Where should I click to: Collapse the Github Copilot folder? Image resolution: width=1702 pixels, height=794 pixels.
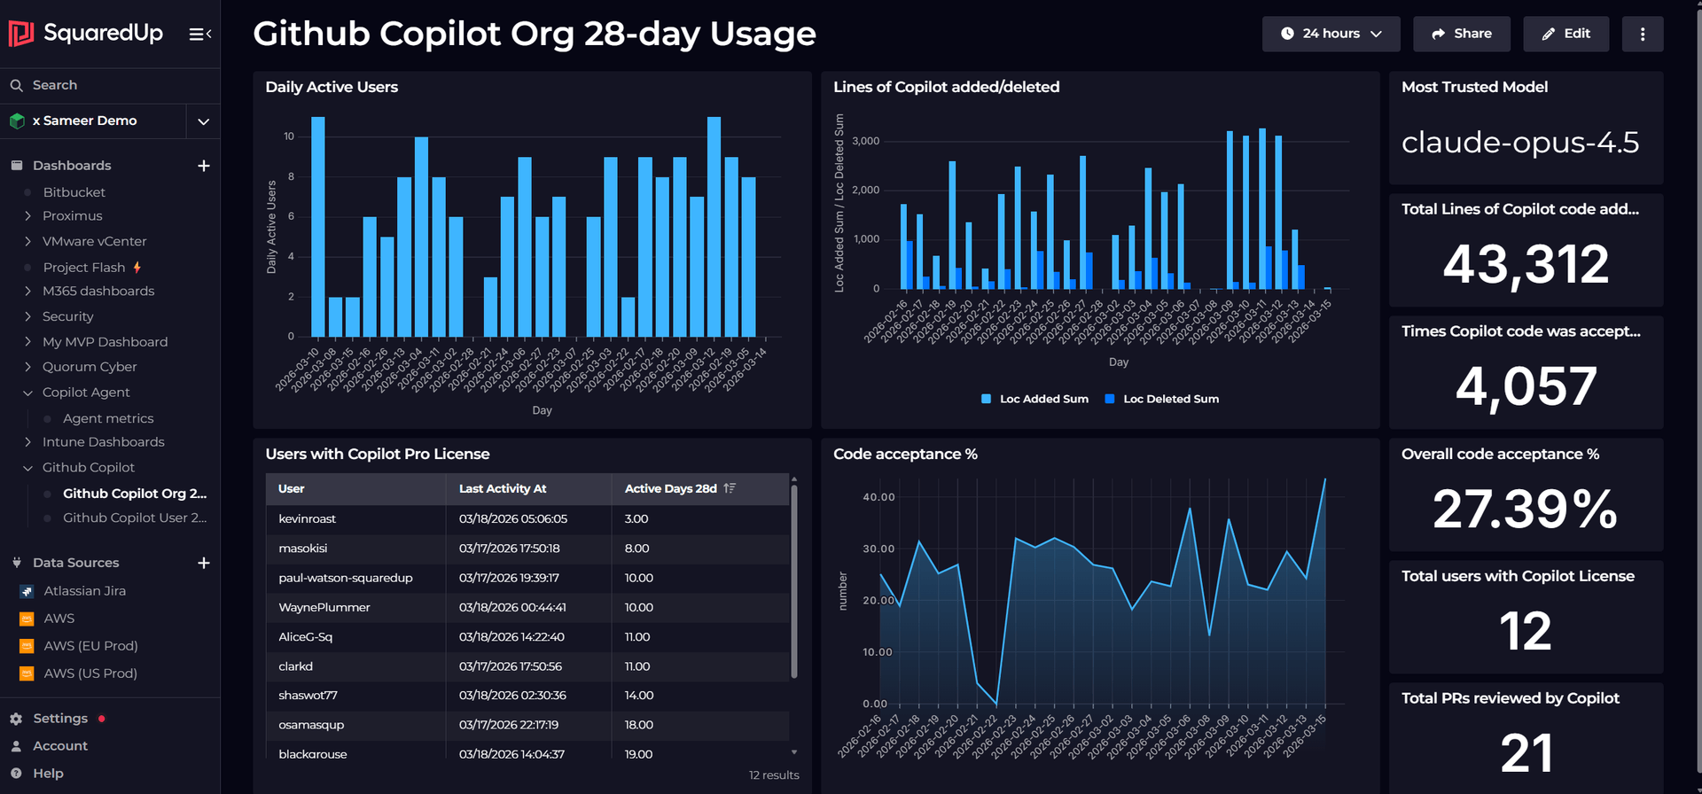(27, 468)
